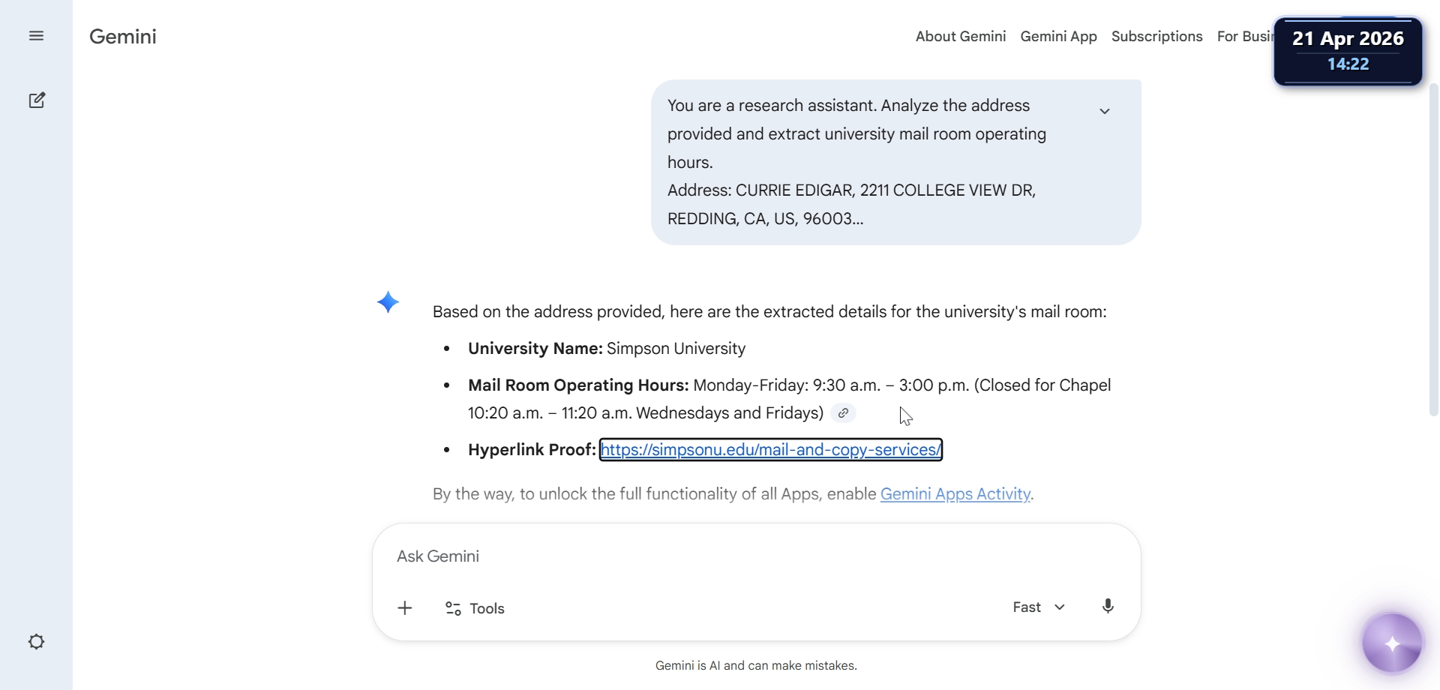The width and height of the screenshot is (1440, 690).
Task: Click the source link chip icon after the hours
Action: point(844,413)
